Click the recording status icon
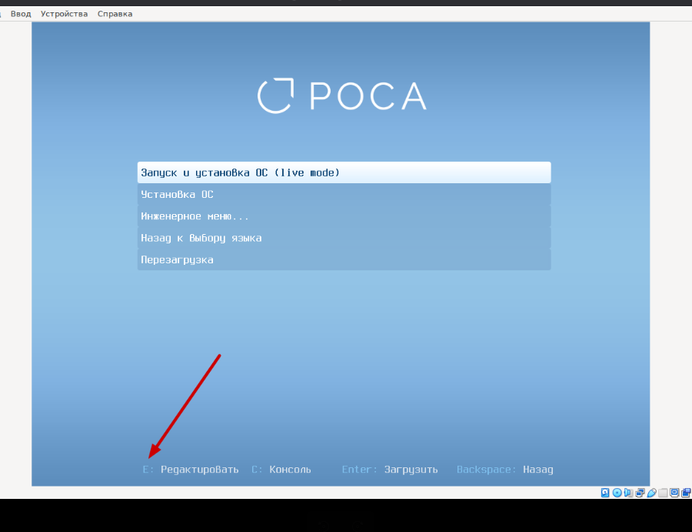Image resolution: width=692 pixels, height=532 pixels. 686,493
